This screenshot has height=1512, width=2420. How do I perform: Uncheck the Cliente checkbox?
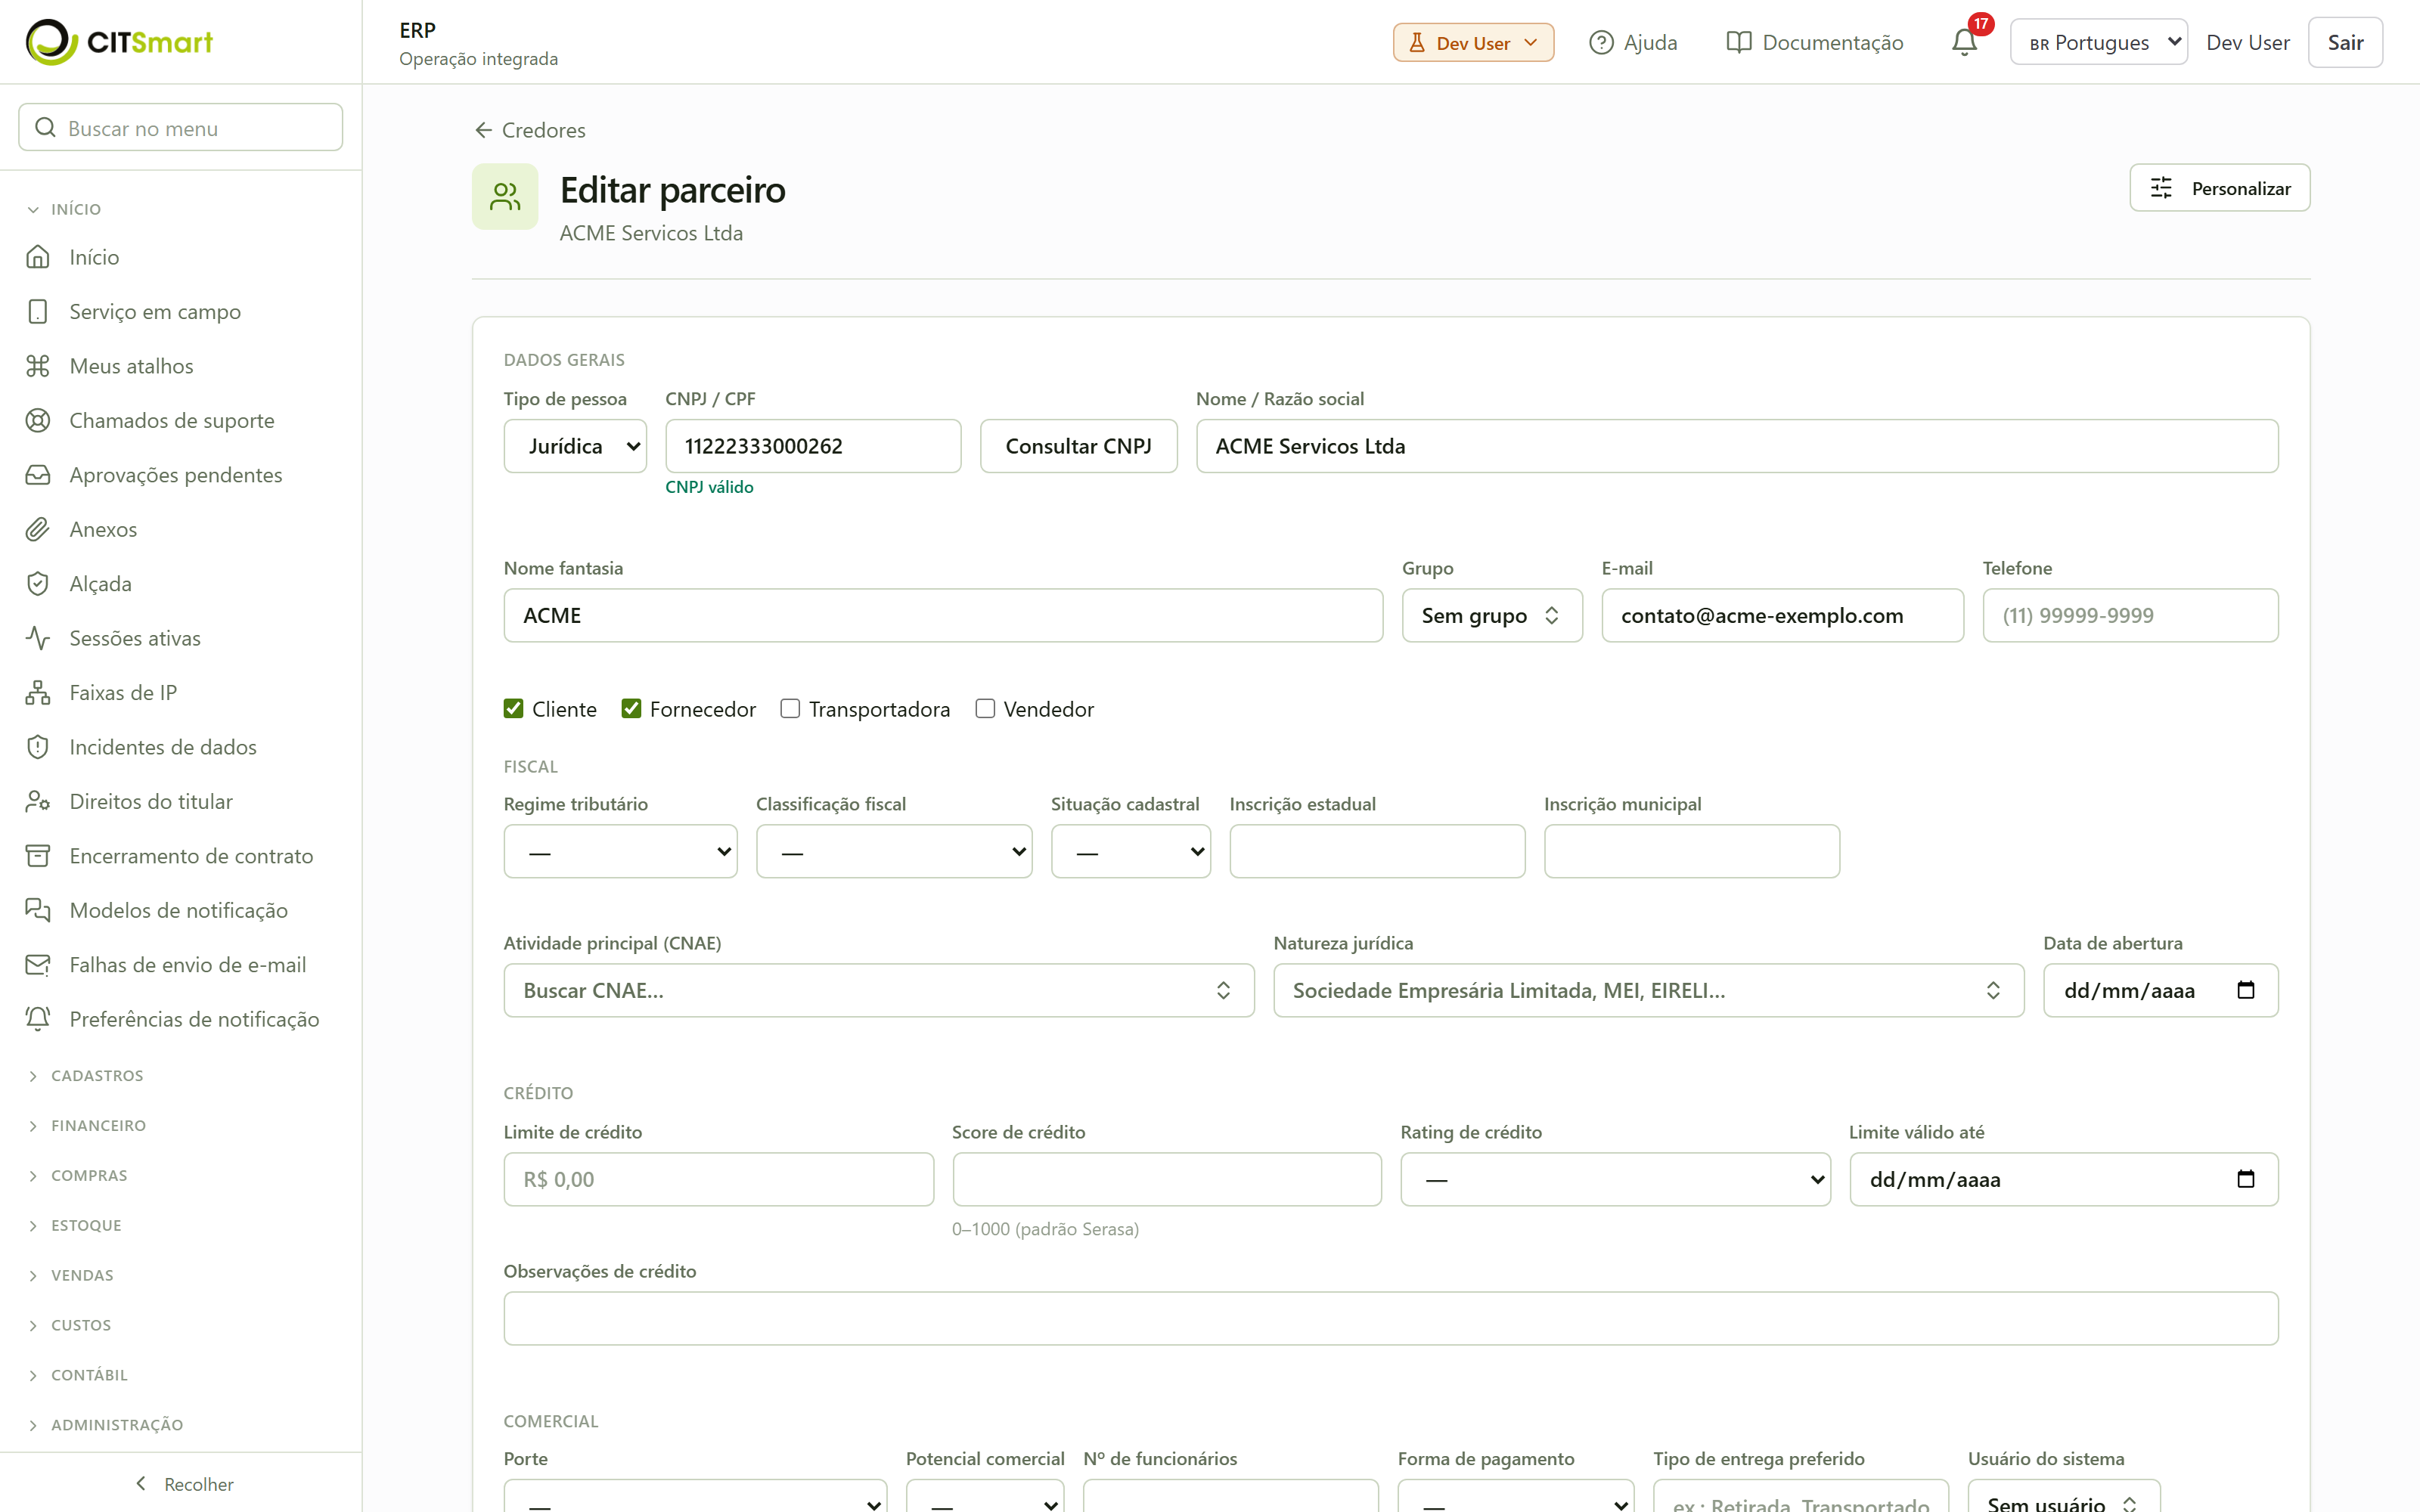coord(514,709)
